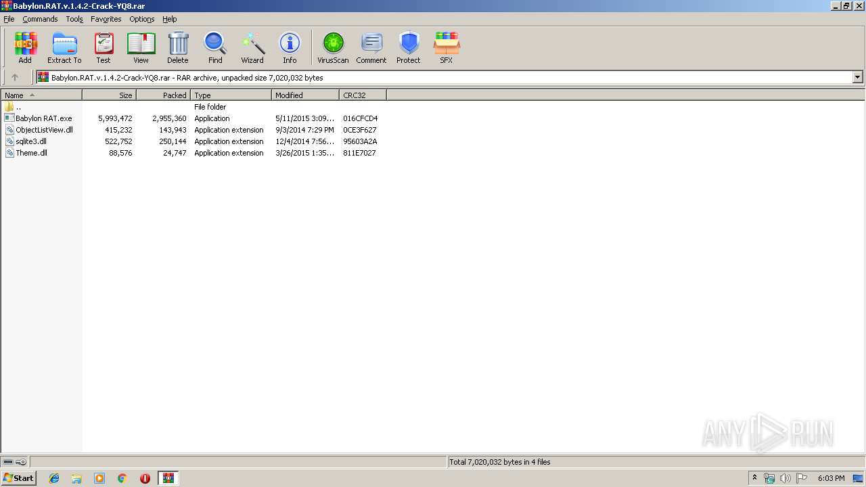Click the Add toolbar icon
The image size is (866, 487).
[25, 48]
